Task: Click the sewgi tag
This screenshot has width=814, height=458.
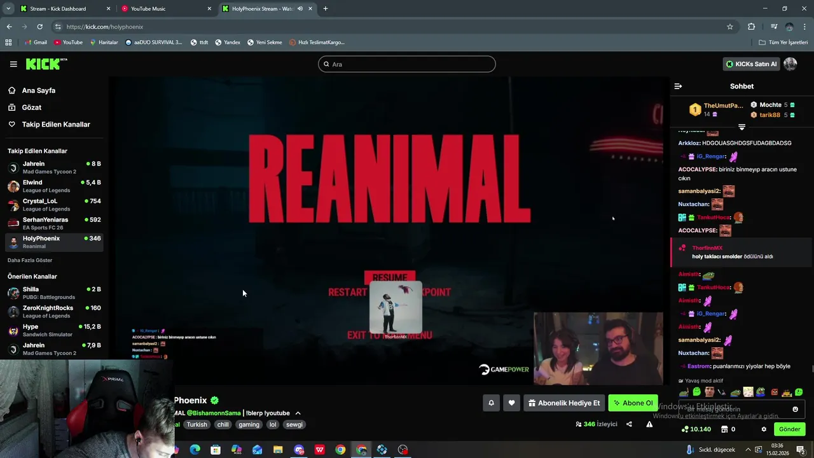Action: click(294, 425)
